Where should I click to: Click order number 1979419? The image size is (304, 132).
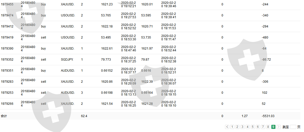pyautogui.click(x=7, y=37)
